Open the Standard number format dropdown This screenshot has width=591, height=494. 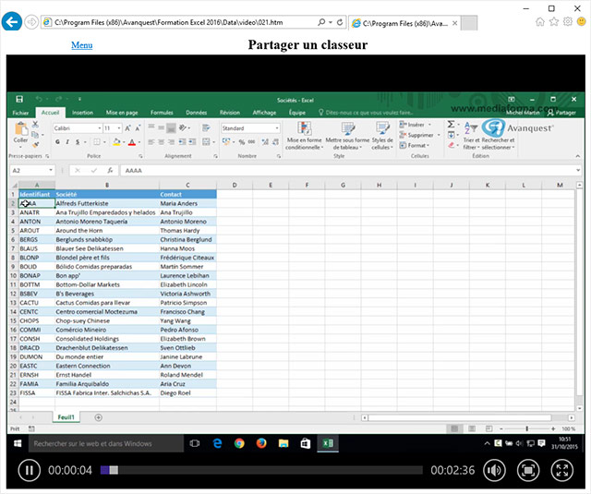point(277,128)
